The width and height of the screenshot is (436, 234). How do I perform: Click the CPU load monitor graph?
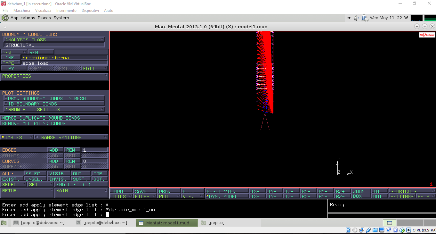coord(416,18)
